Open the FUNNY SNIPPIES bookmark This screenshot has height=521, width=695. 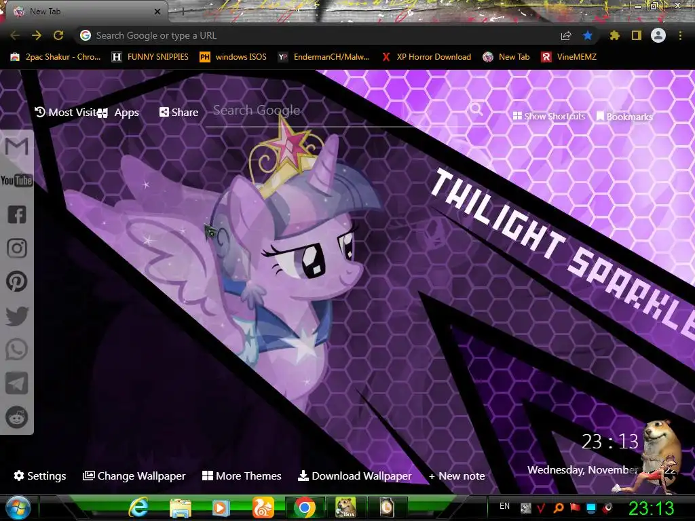tap(150, 57)
